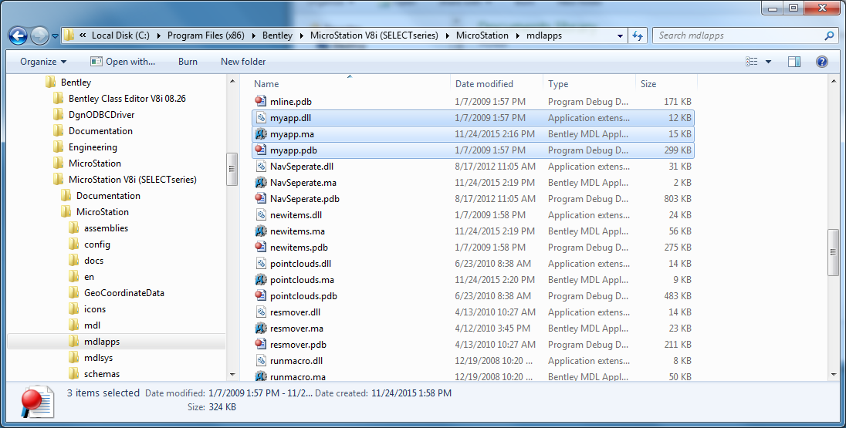Select the newitems.dll file icon
846x428 pixels.
click(x=261, y=214)
